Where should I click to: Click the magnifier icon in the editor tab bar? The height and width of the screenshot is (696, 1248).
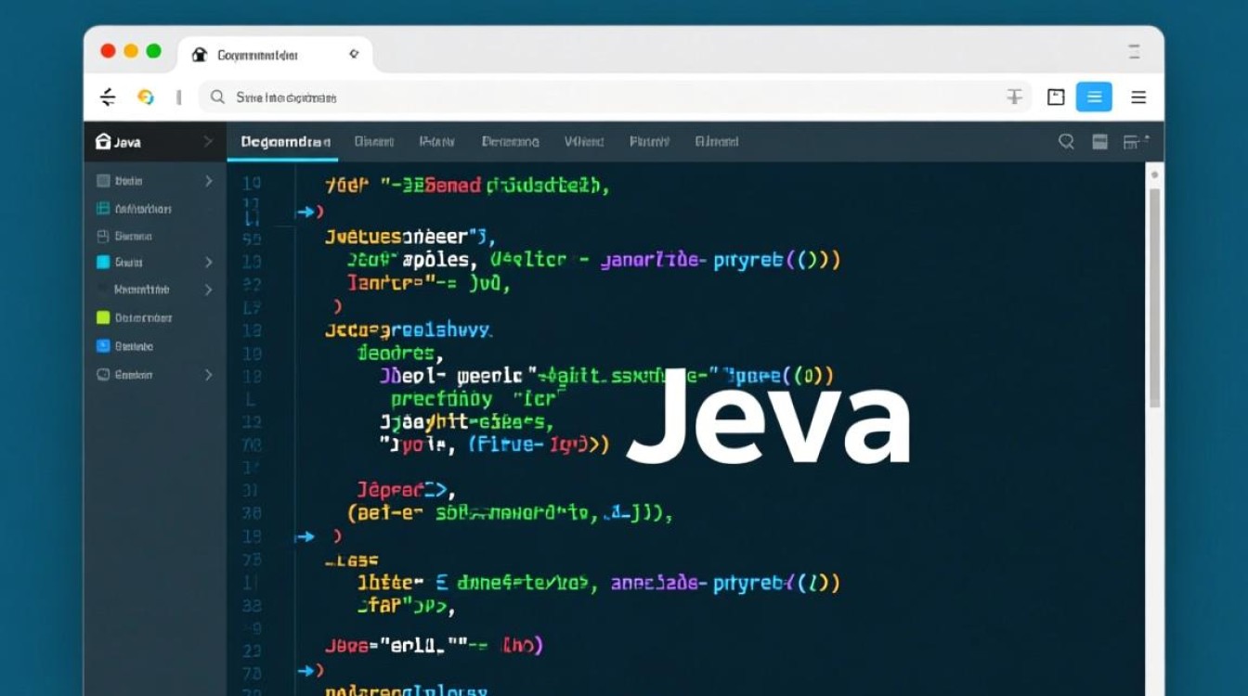tap(1066, 142)
